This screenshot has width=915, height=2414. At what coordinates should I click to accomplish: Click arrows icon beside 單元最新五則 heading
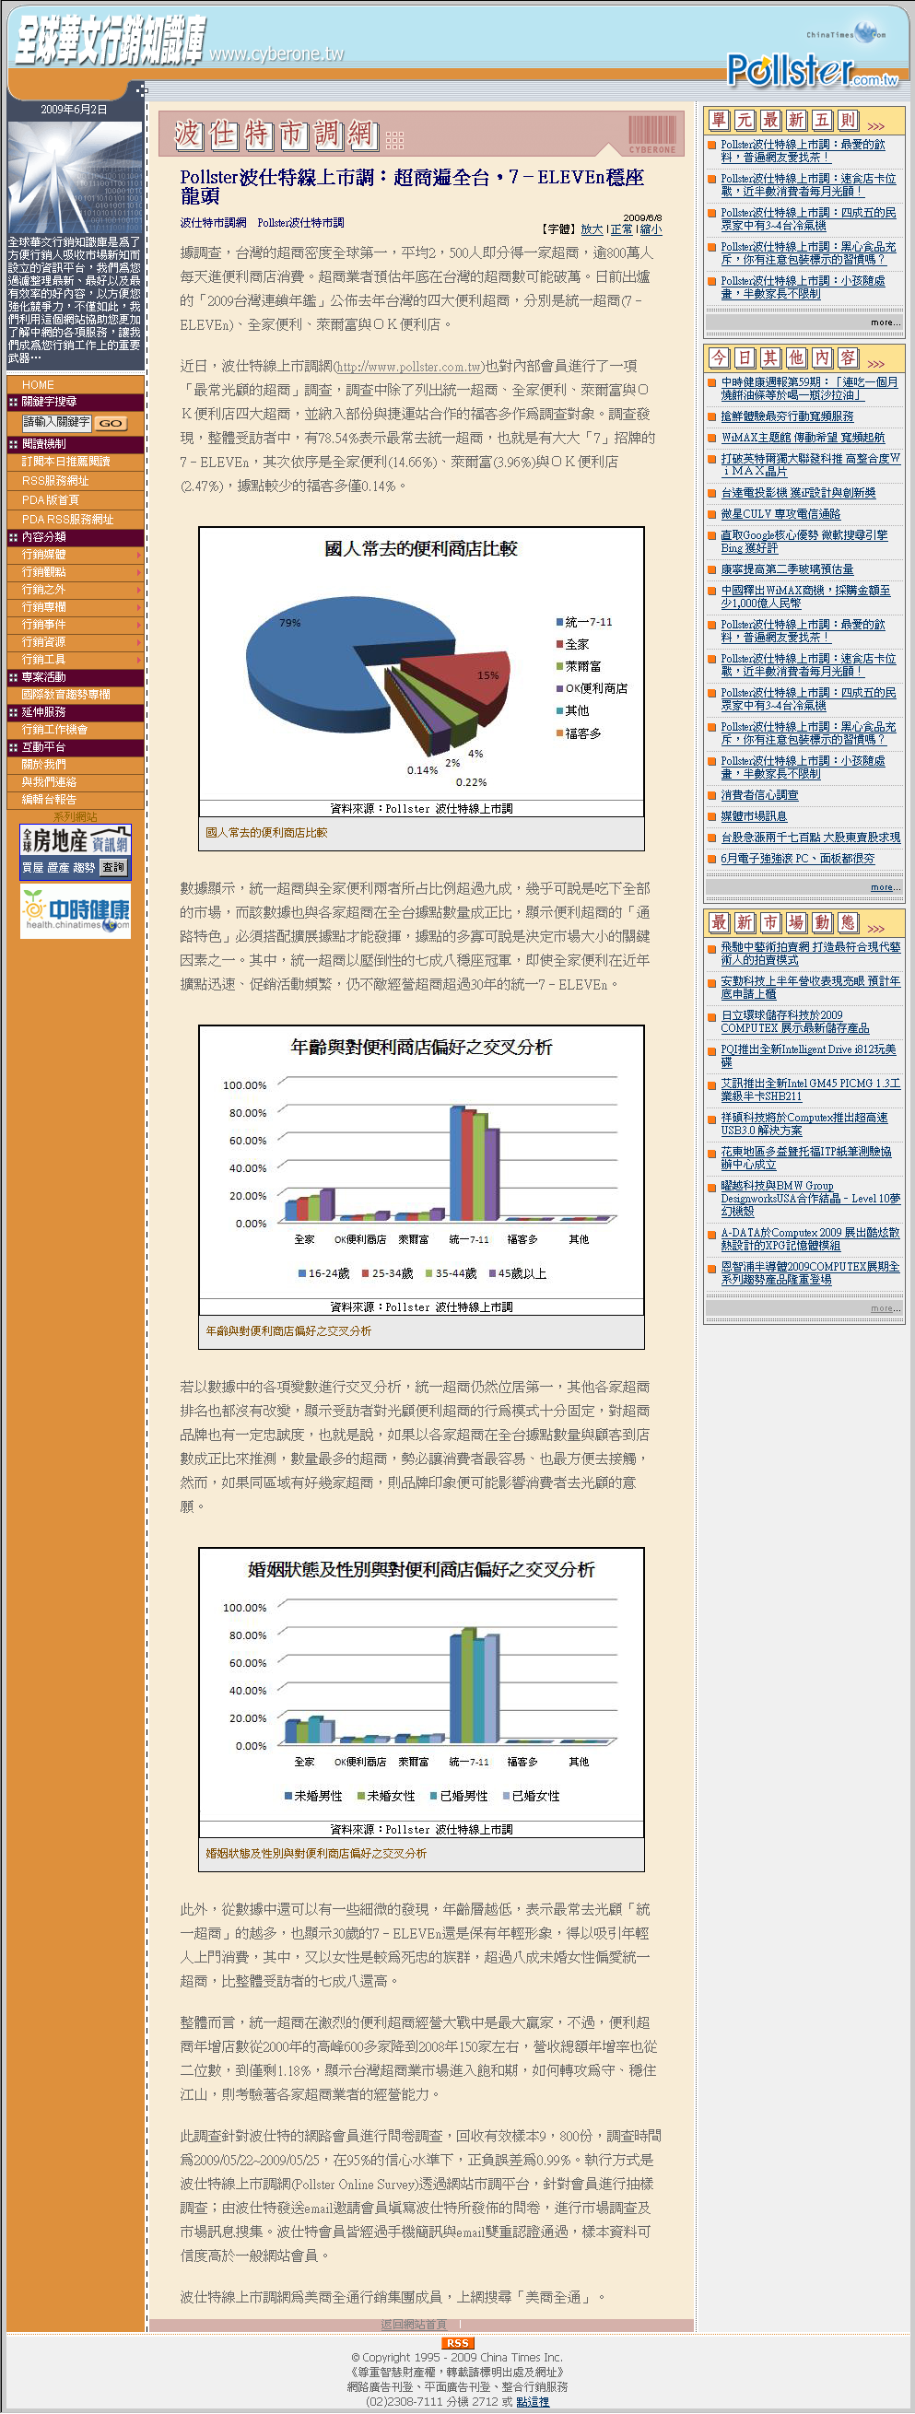pyautogui.click(x=875, y=125)
